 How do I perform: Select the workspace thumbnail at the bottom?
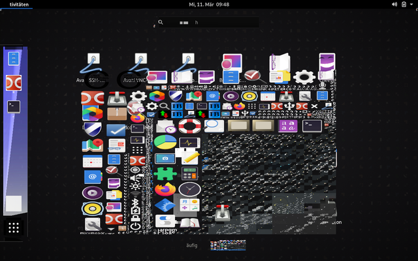tap(228, 245)
